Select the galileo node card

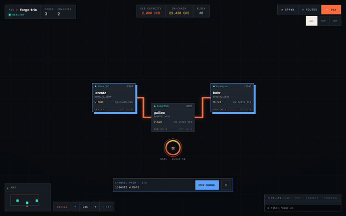point(173,117)
